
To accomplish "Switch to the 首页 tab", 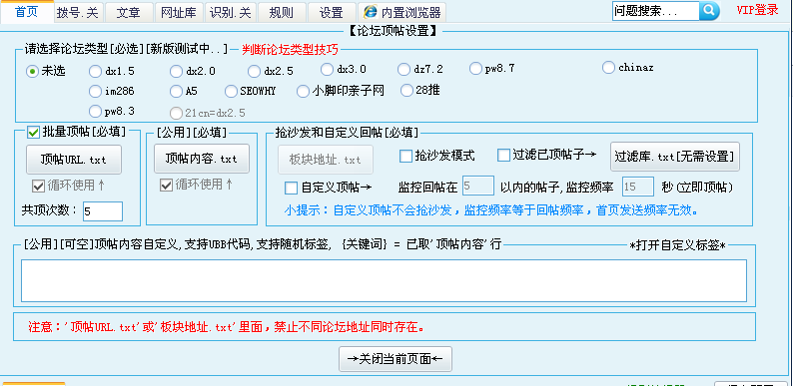I will click(x=27, y=12).
